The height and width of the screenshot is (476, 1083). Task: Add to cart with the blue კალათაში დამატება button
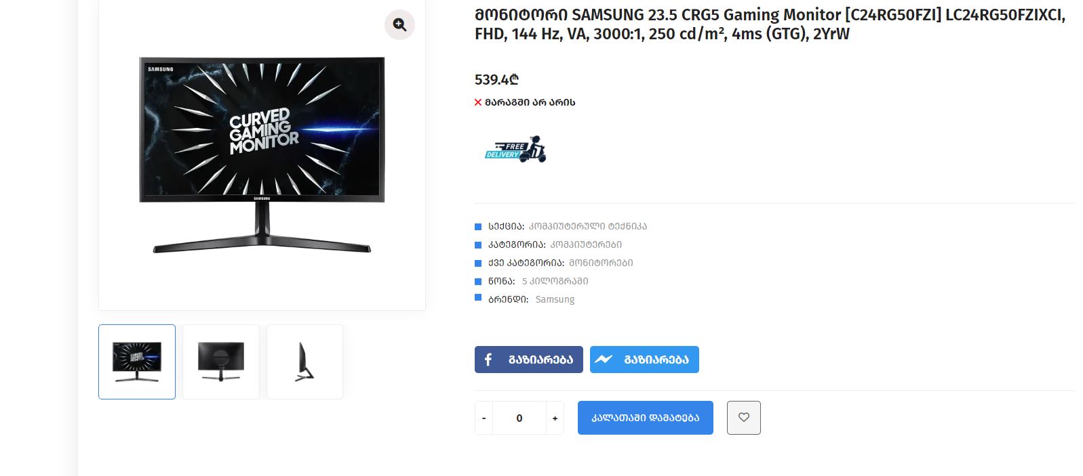tap(646, 418)
